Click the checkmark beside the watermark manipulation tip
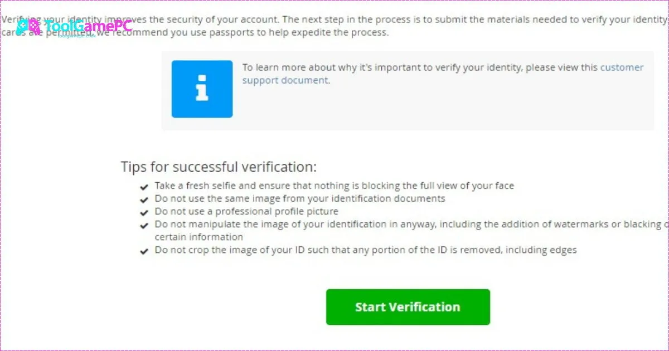Image resolution: width=669 pixels, height=351 pixels. coord(144,224)
